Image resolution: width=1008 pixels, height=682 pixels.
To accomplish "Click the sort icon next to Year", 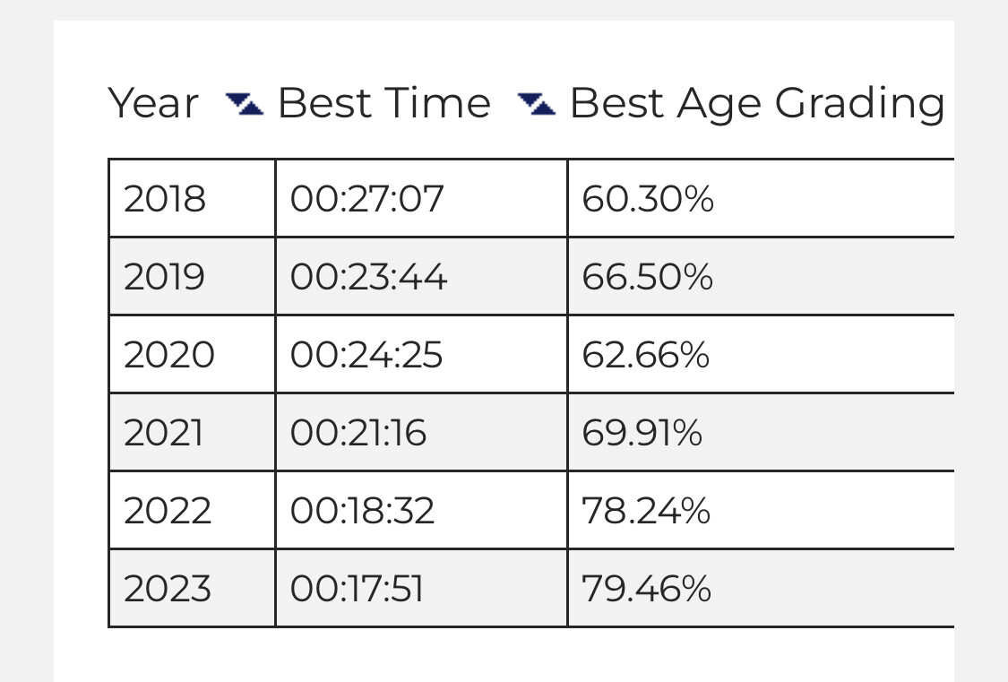I will click(x=245, y=103).
